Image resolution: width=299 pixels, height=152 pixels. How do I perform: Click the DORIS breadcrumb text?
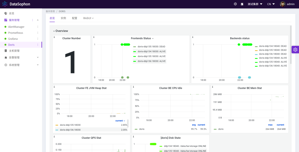pos(62,11)
